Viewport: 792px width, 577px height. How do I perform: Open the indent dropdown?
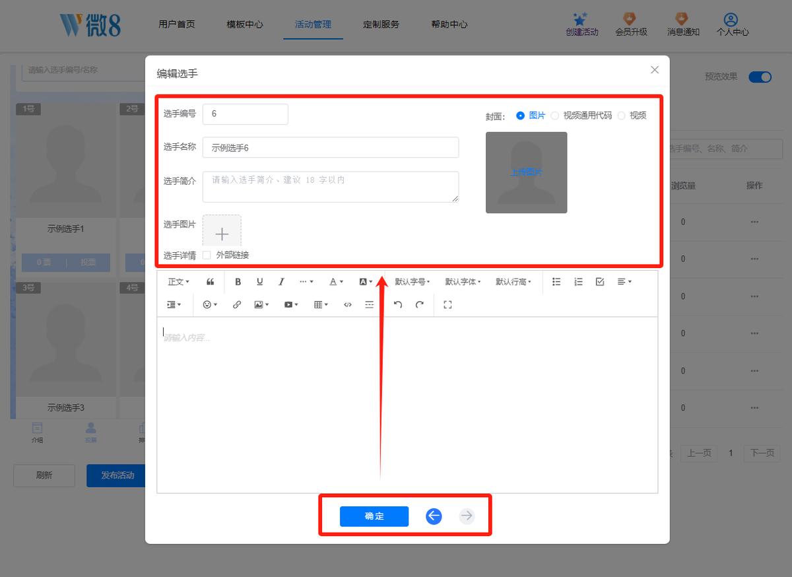(174, 304)
